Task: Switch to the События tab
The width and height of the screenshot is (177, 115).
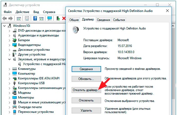Action: coord(119,20)
